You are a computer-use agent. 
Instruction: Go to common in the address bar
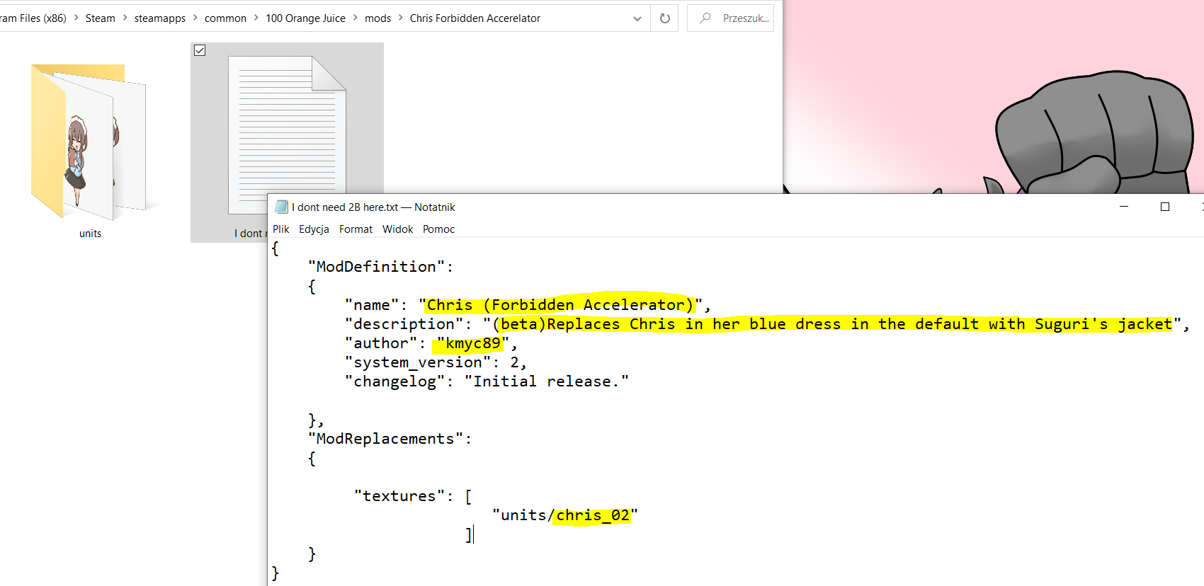point(225,18)
